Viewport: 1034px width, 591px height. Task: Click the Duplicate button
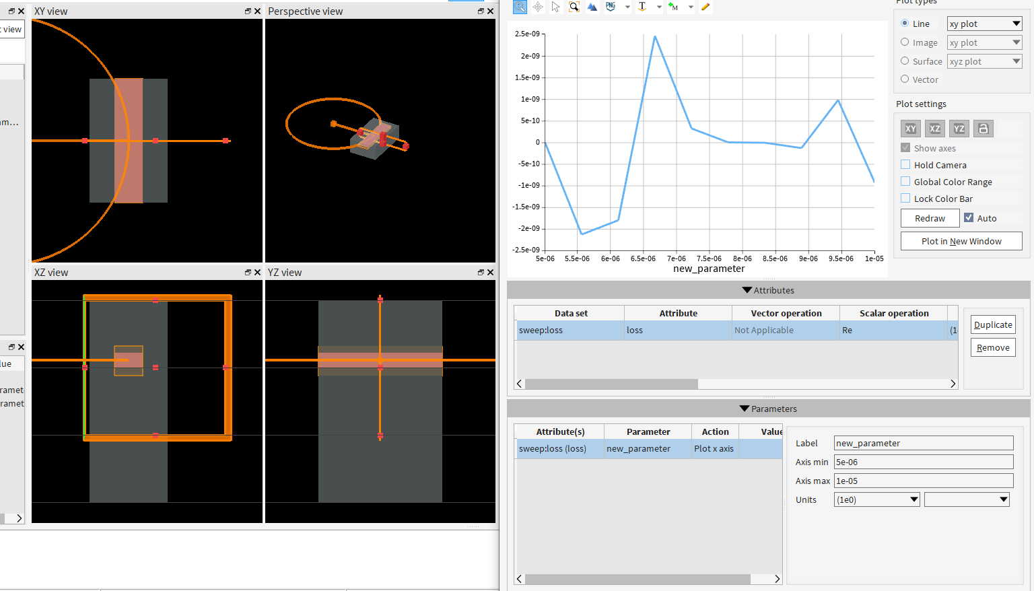(992, 324)
